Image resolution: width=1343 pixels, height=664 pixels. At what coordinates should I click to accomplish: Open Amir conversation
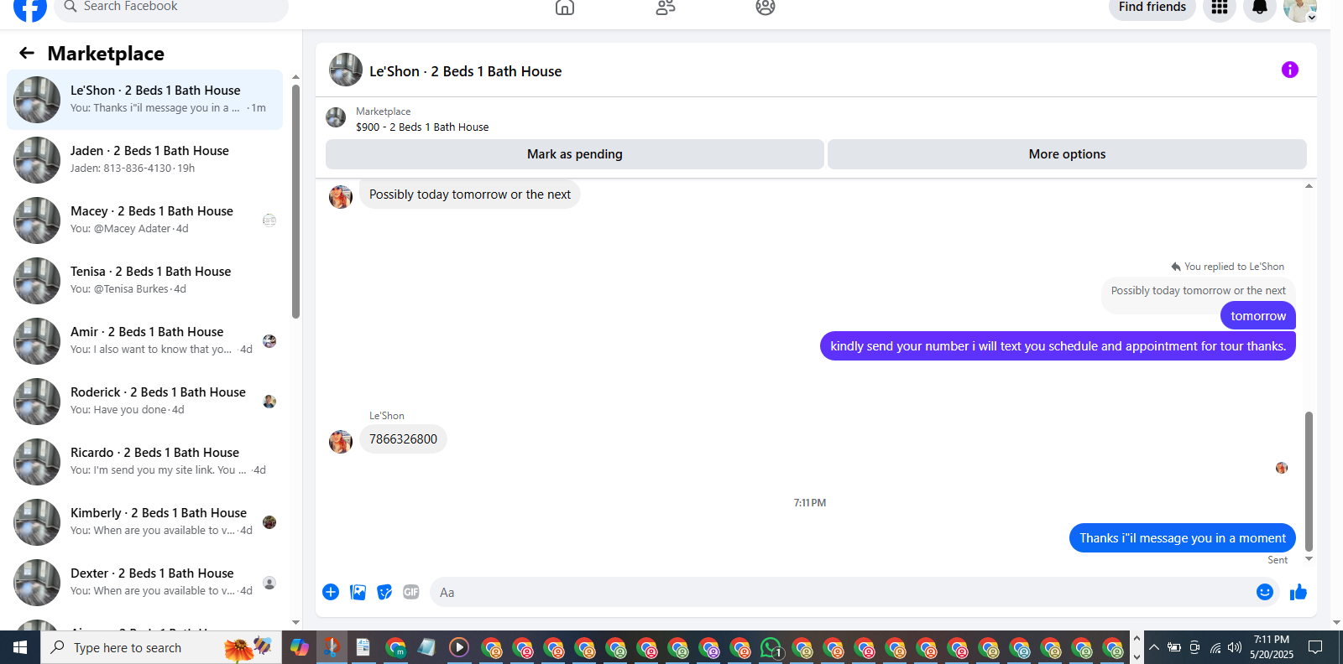(x=144, y=341)
